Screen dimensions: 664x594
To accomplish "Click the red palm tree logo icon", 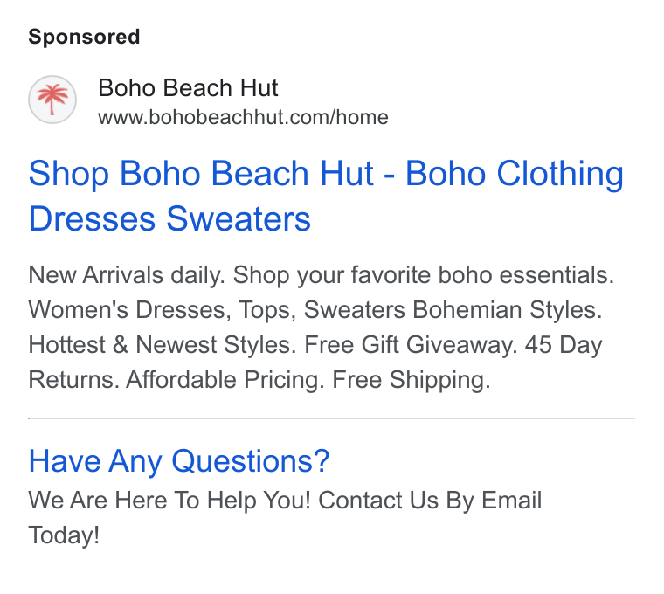I will pos(52,100).
